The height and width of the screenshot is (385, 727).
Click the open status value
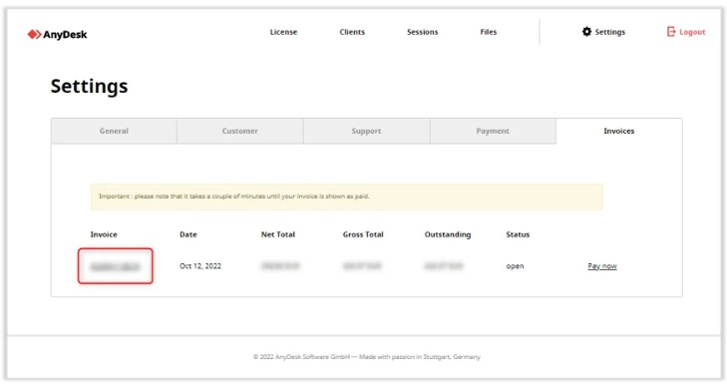(x=515, y=266)
